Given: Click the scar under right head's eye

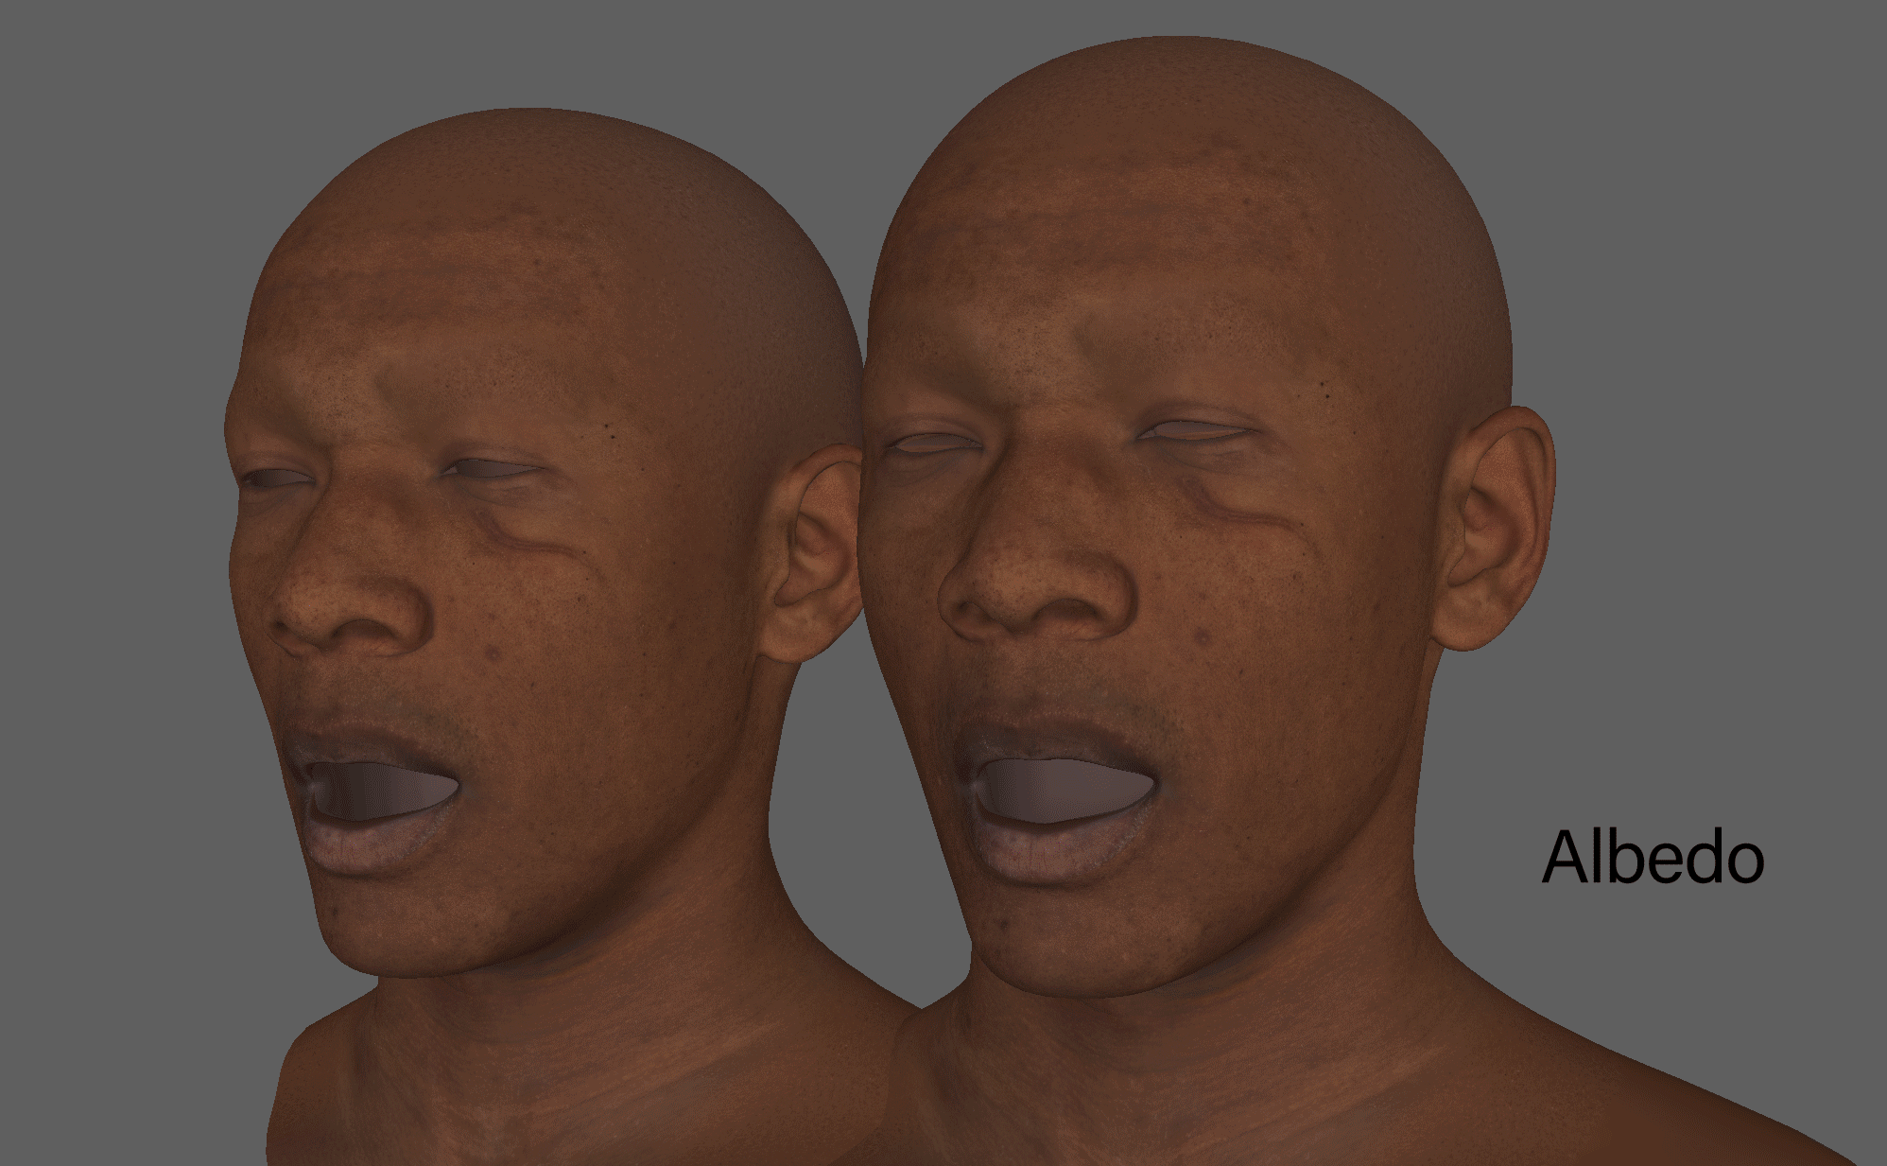Looking at the screenshot, I should (x=1234, y=513).
